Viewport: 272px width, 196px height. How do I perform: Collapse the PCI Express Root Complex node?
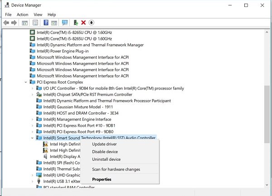[25, 82]
